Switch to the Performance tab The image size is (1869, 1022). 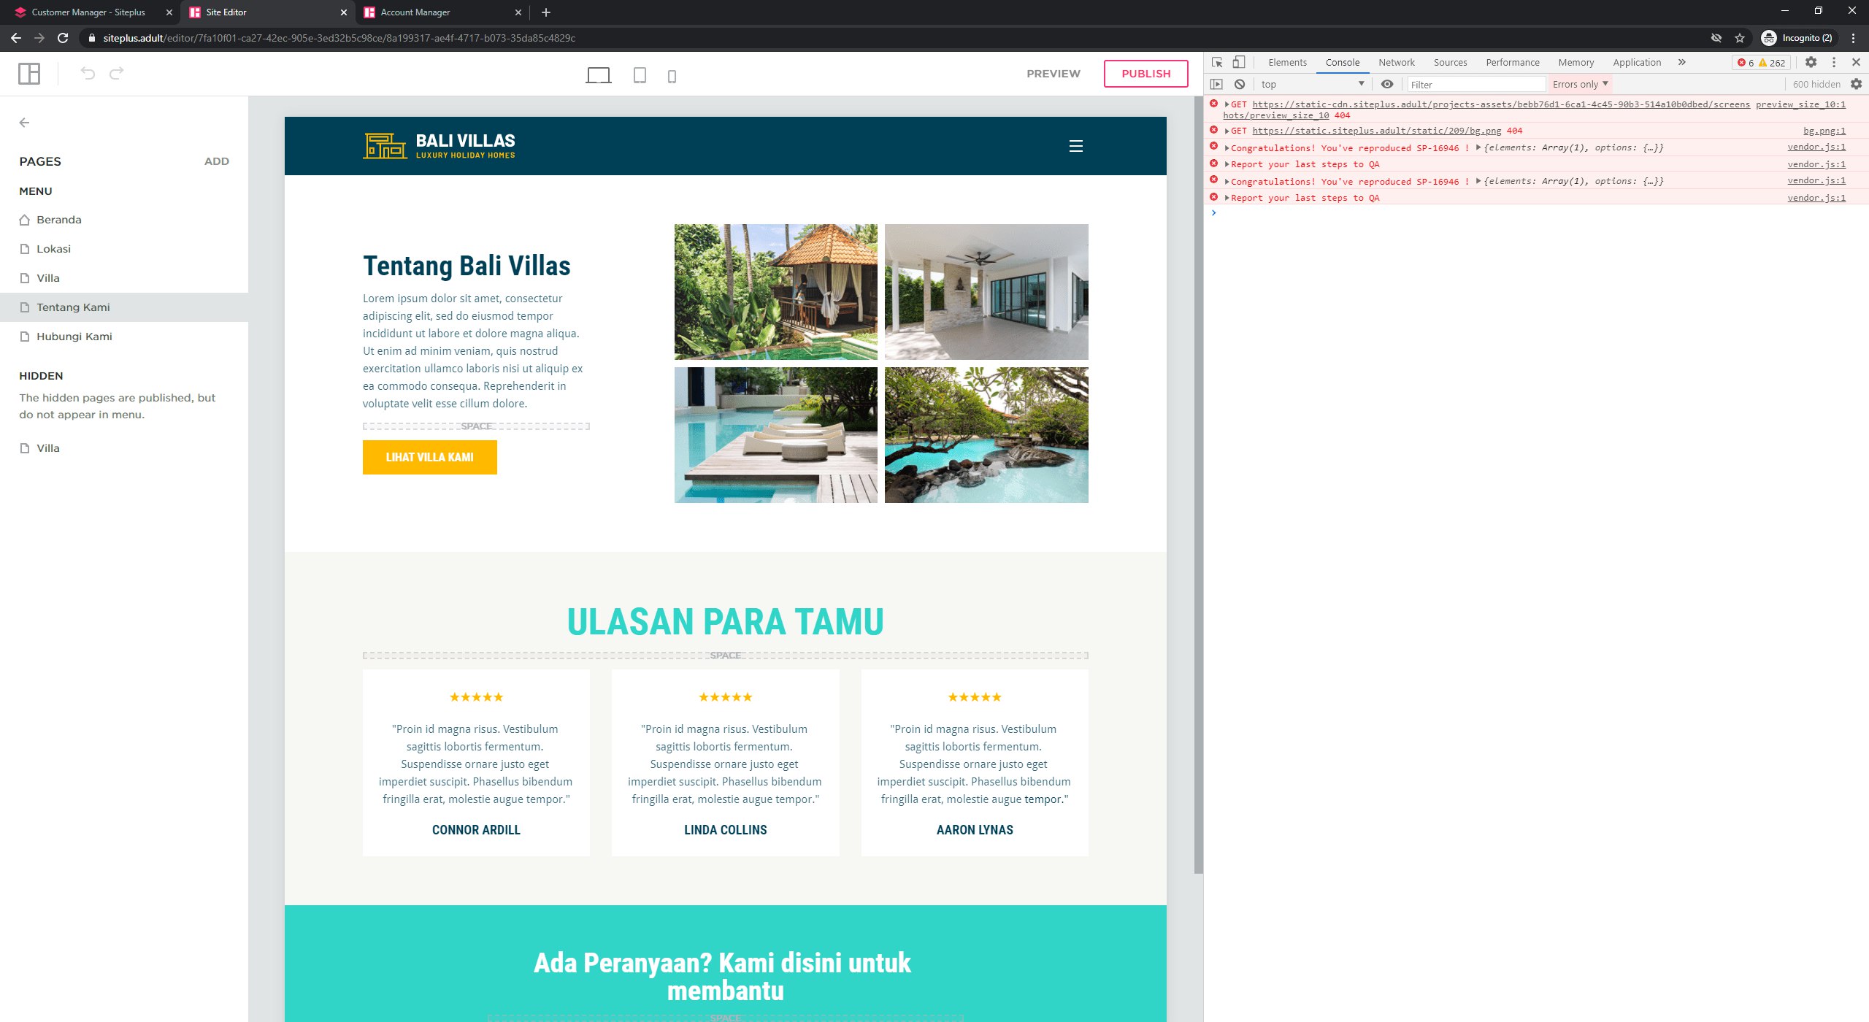(x=1512, y=62)
